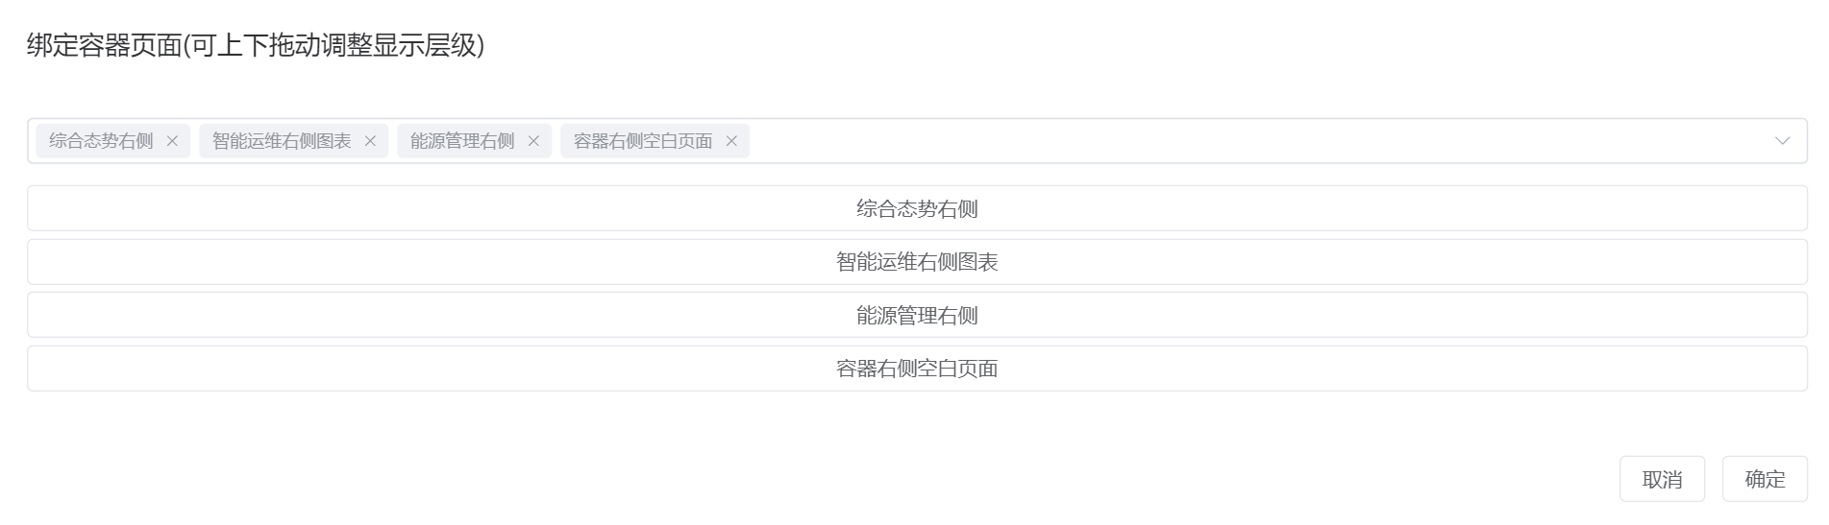Image resolution: width=1829 pixels, height=525 pixels.
Task: Select the 综合态势右侧 tag label
Action: (x=101, y=141)
